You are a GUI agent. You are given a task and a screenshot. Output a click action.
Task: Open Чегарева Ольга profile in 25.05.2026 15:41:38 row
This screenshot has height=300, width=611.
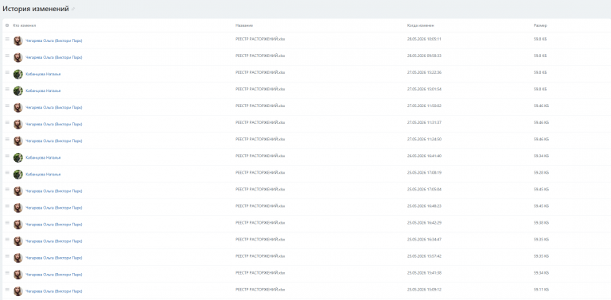pos(54,275)
